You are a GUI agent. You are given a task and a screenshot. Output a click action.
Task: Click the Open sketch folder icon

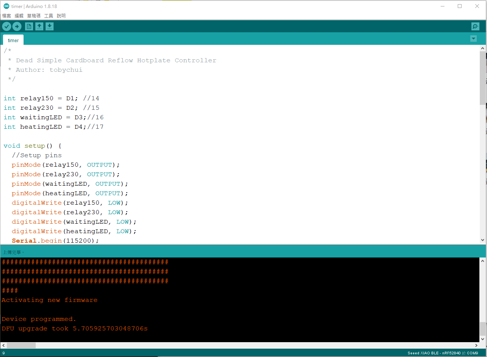(x=40, y=26)
